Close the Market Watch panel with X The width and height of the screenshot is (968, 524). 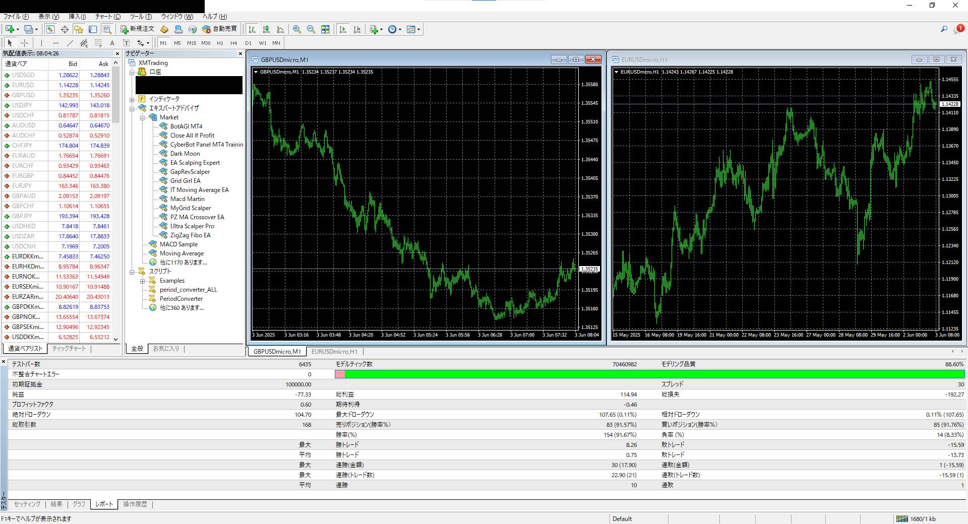click(118, 53)
